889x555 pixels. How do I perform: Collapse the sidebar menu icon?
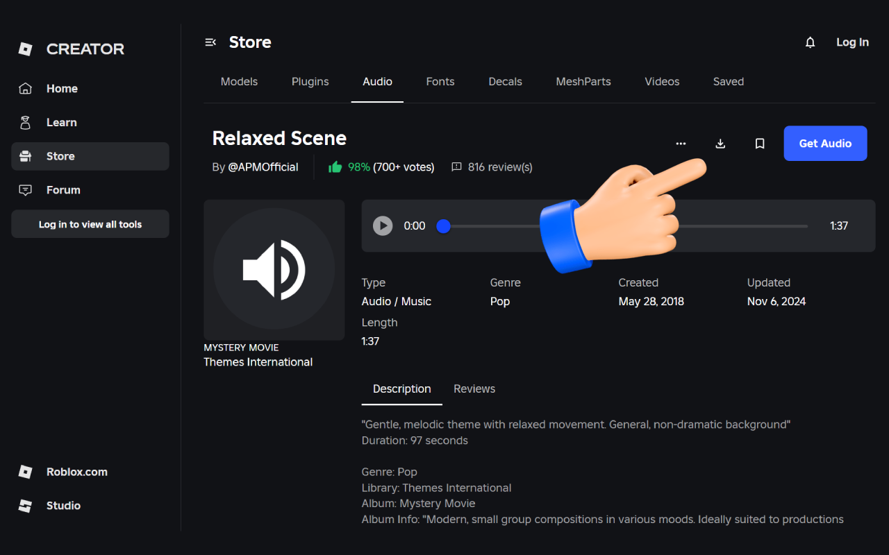210,42
